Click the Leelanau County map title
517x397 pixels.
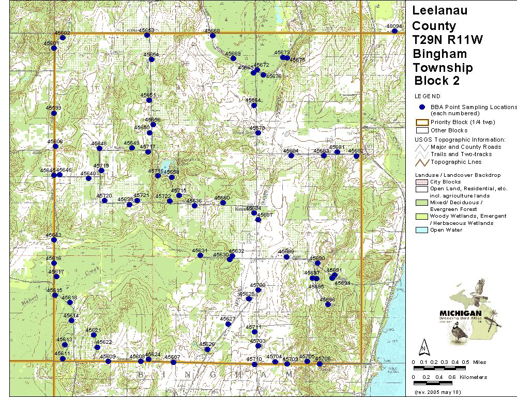pyautogui.click(x=440, y=18)
